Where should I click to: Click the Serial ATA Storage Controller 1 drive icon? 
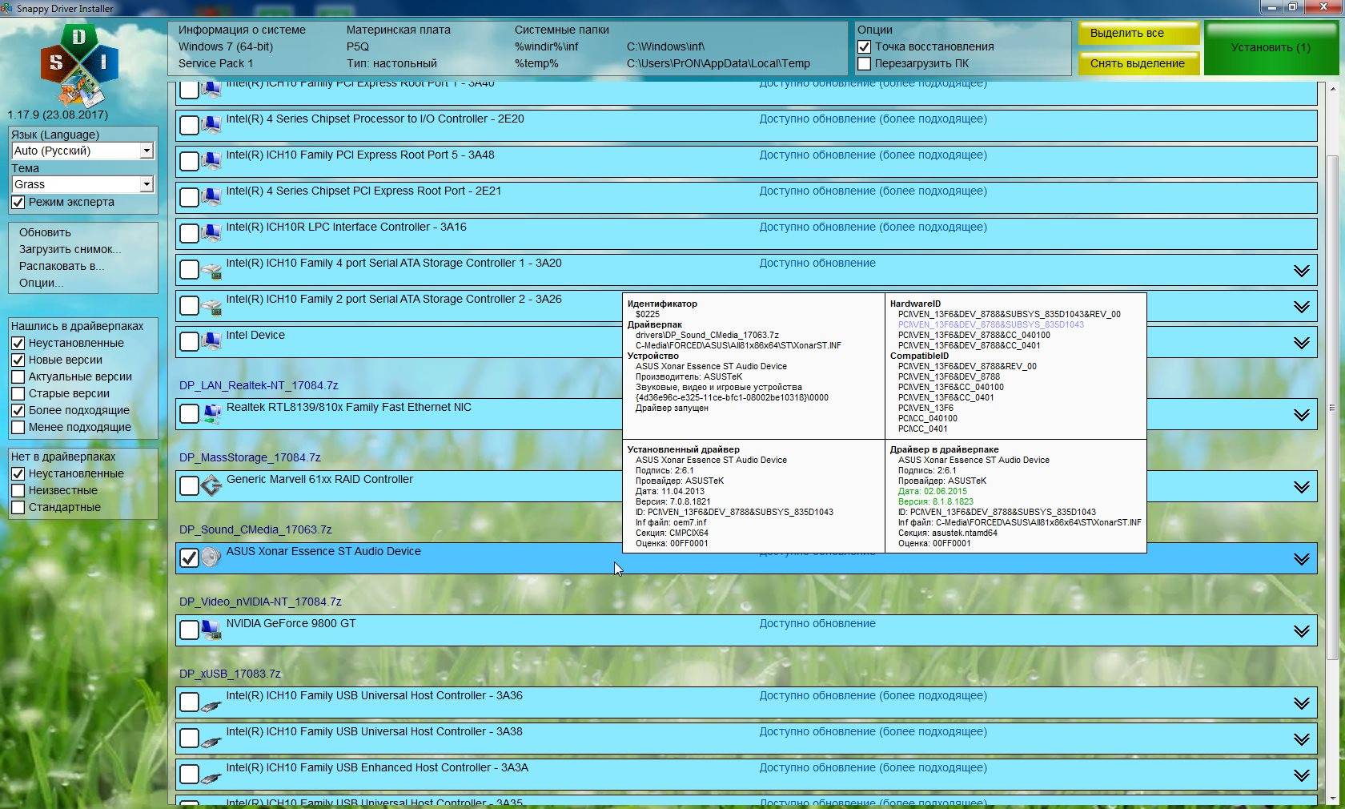[x=211, y=269]
